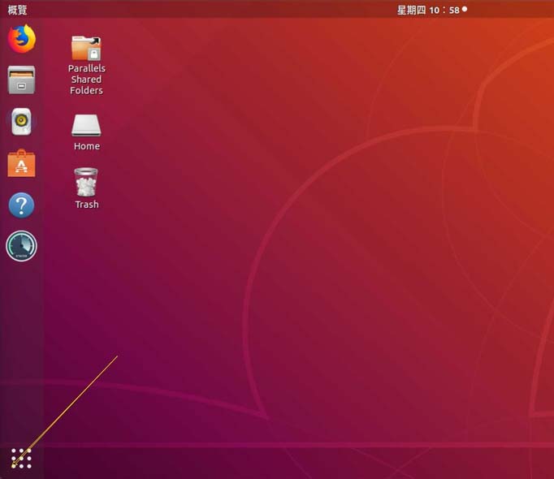The height and width of the screenshot is (479, 554).
Task: Open the Files manager dock icon
Action: 22,80
